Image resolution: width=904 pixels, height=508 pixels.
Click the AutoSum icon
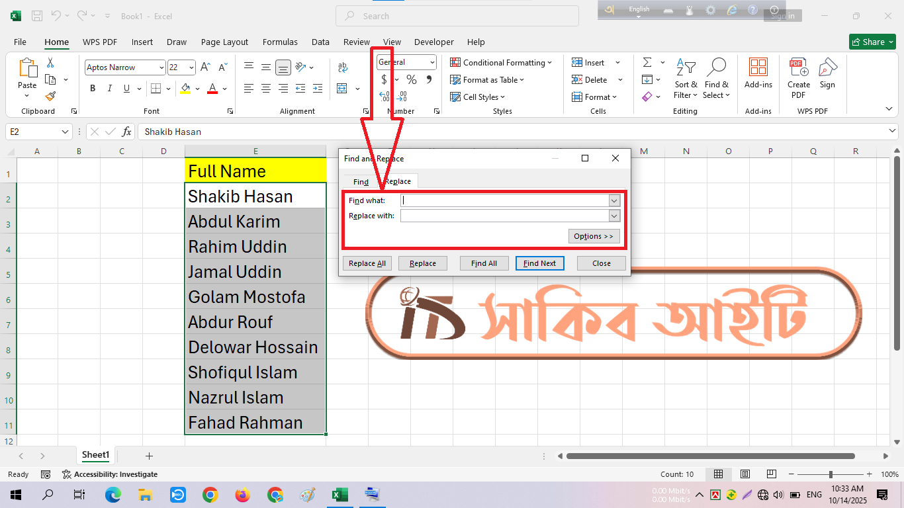click(x=647, y=62)
